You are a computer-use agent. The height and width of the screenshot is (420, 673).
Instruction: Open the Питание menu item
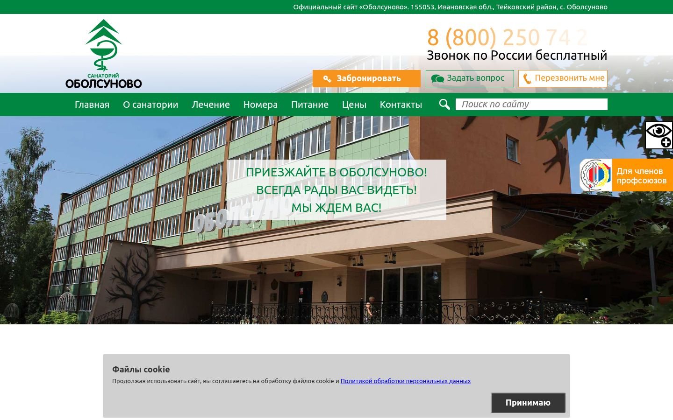310,105
